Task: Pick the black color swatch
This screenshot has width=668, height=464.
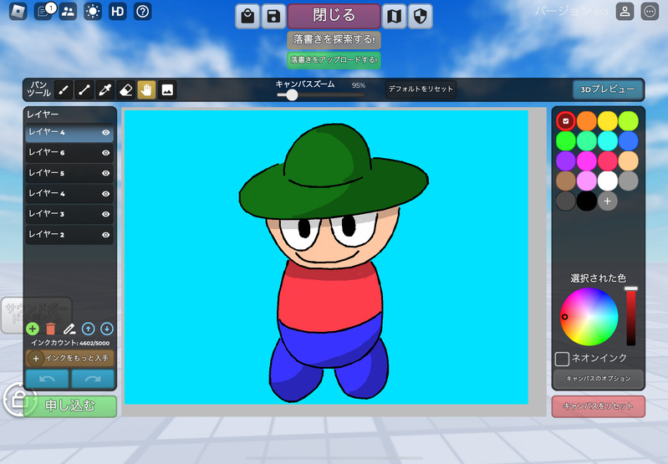Action: click(587, 201)
